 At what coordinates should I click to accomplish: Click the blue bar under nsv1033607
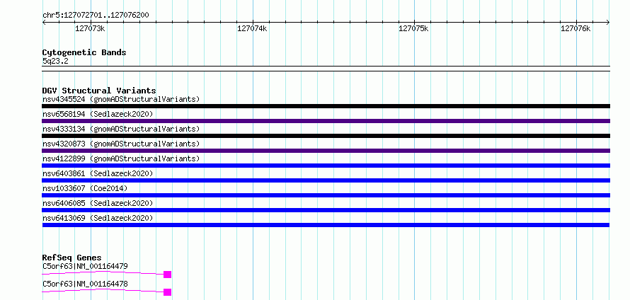coord(326,195)
